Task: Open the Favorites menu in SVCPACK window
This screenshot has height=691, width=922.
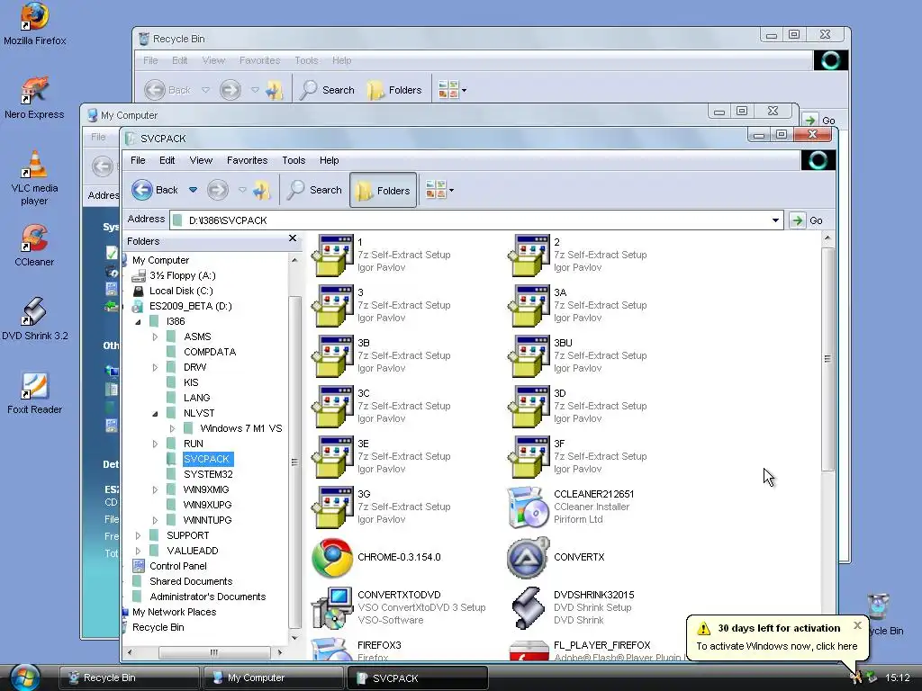Action: pos(247,160)
